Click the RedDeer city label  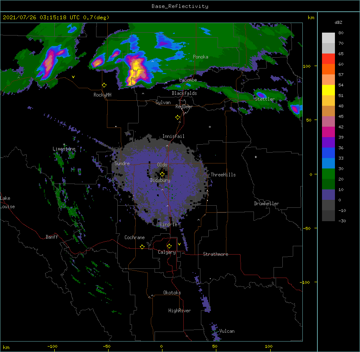184,107
